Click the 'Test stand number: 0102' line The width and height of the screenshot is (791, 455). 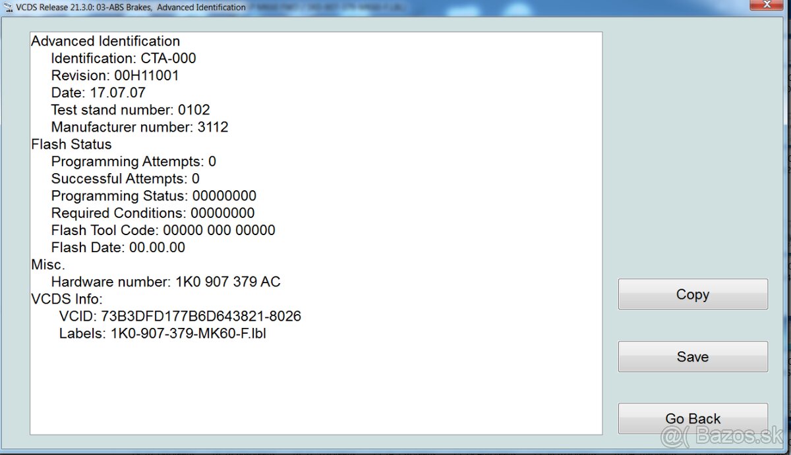tap(131, 109)
